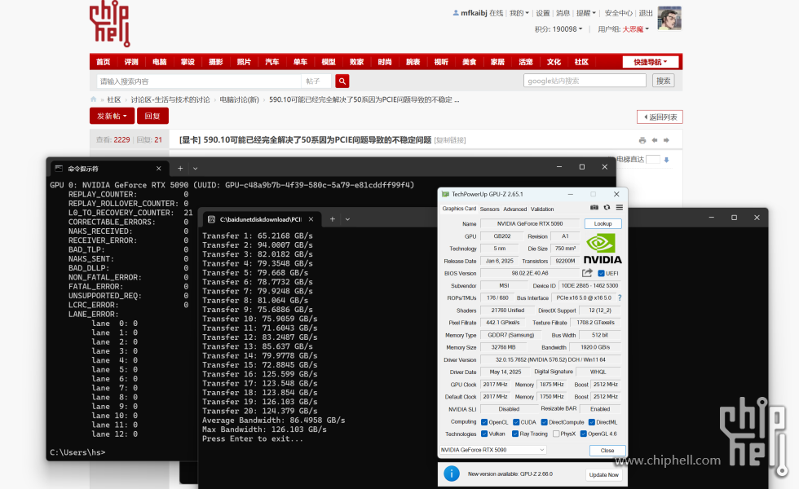This screenshot has height=489, width=799.
Task: Click the Bus Interface question mark icon
Action: coord(620,298)
